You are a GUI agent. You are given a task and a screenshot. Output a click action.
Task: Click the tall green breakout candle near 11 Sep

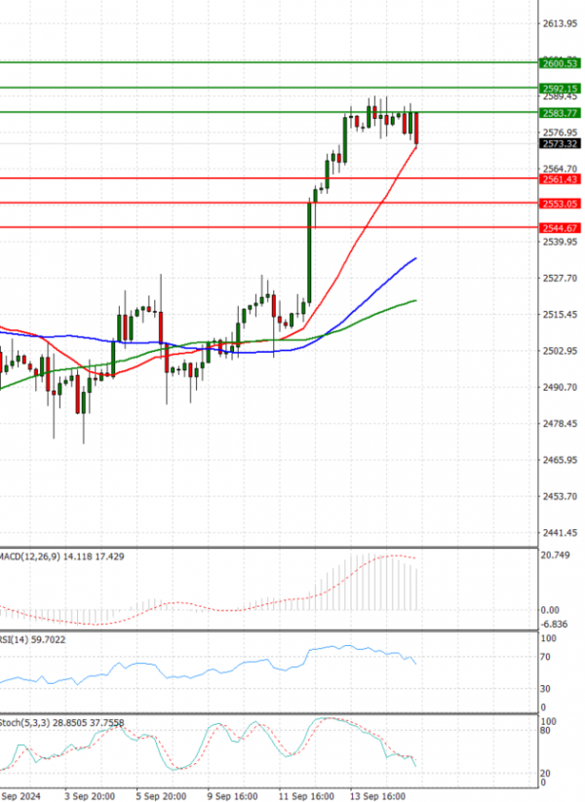coord(309,251)
